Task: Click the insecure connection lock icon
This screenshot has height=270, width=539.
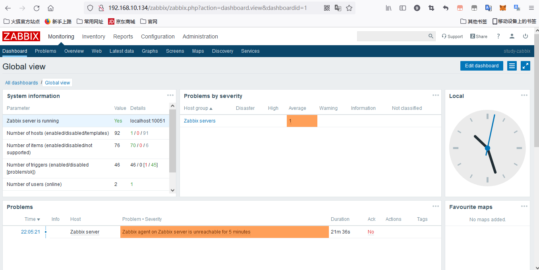Action: point(101,8)
